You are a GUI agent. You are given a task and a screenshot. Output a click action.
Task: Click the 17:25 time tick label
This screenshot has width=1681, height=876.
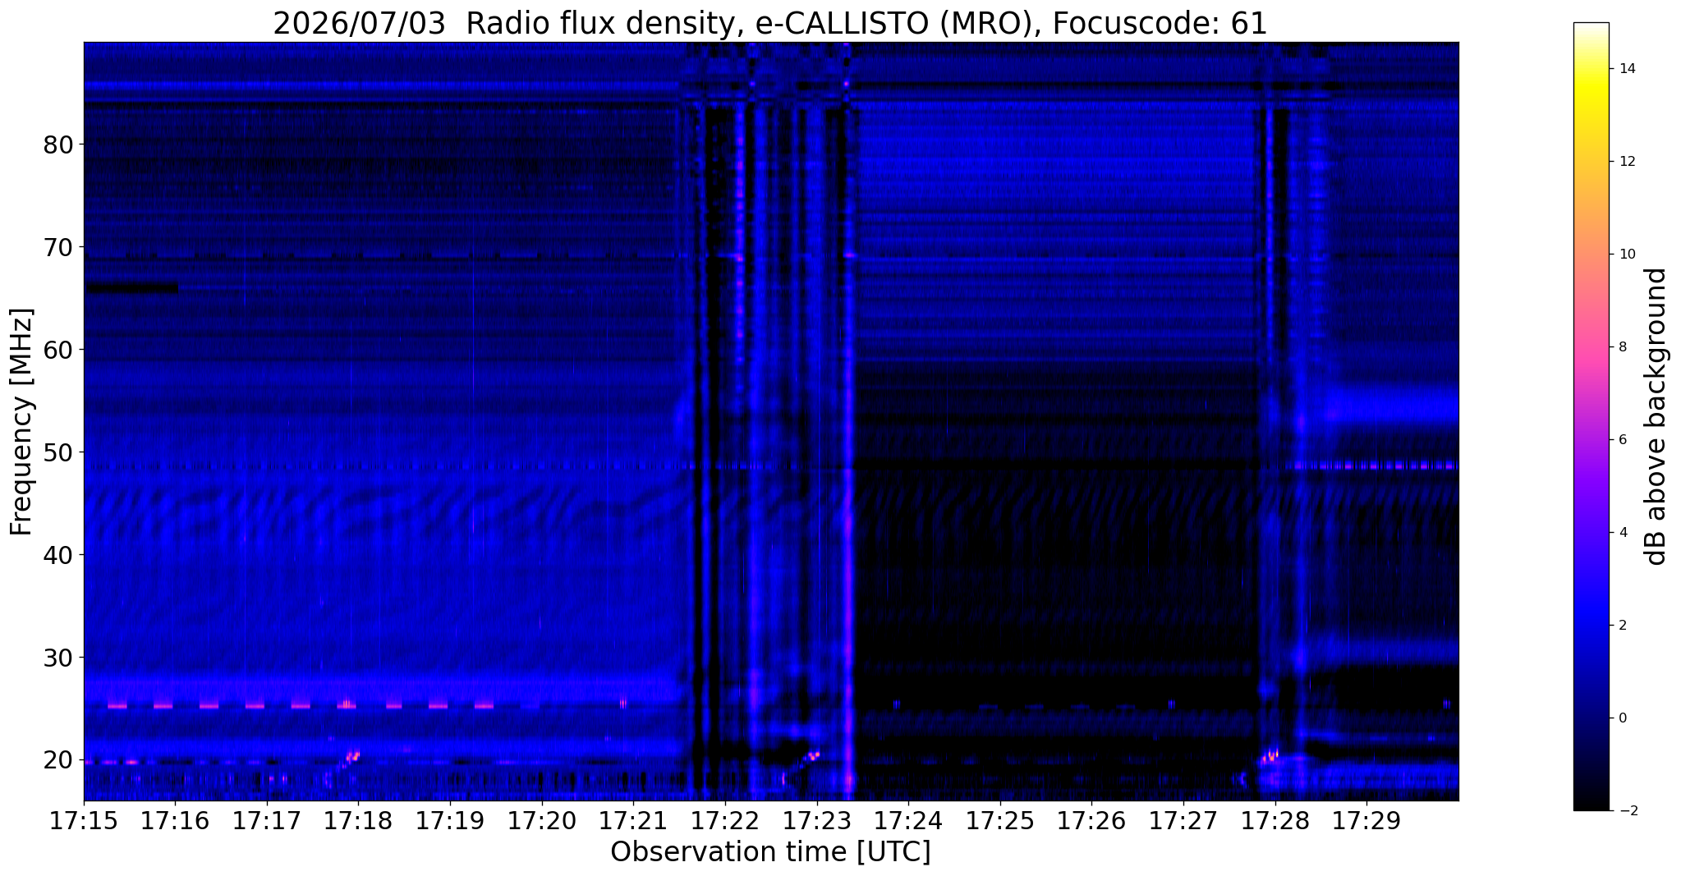coord(1000,820)
